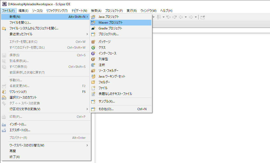Click the Forward navigation arrow in toolbar
Screen dimensions: 270x163
[x=191, y=17]
